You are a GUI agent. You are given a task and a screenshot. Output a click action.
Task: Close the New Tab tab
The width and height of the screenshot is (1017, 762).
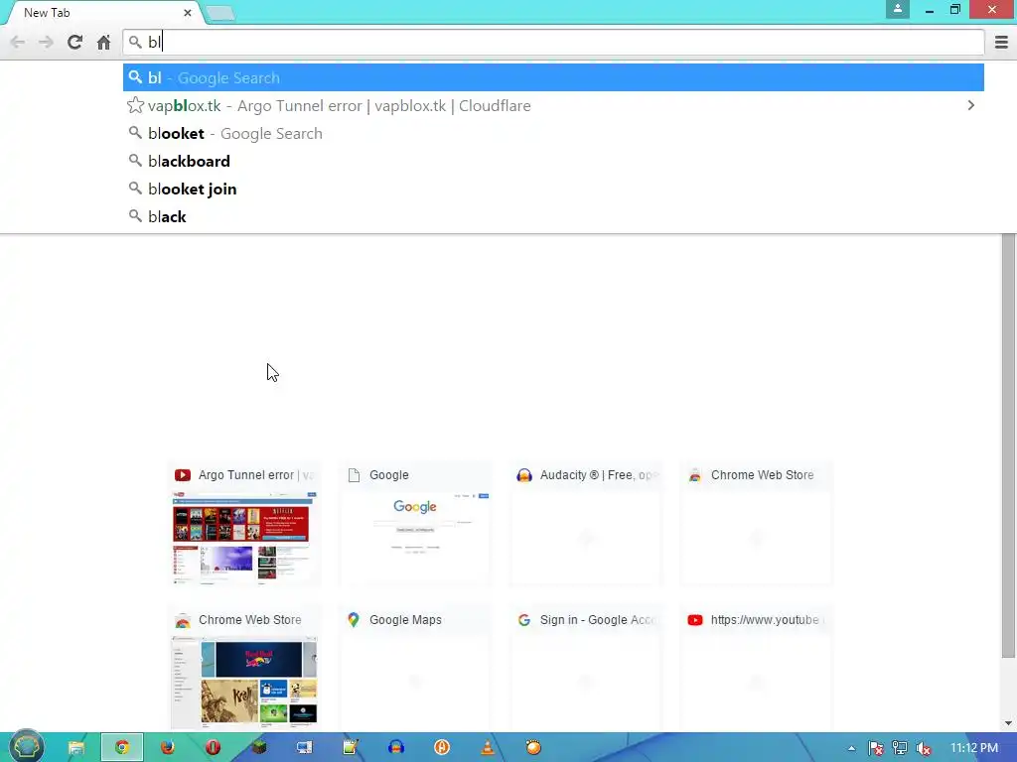[188, 12]
